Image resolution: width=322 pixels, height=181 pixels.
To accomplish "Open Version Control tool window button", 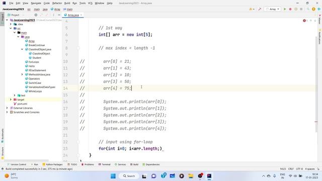I will point(17,164).
